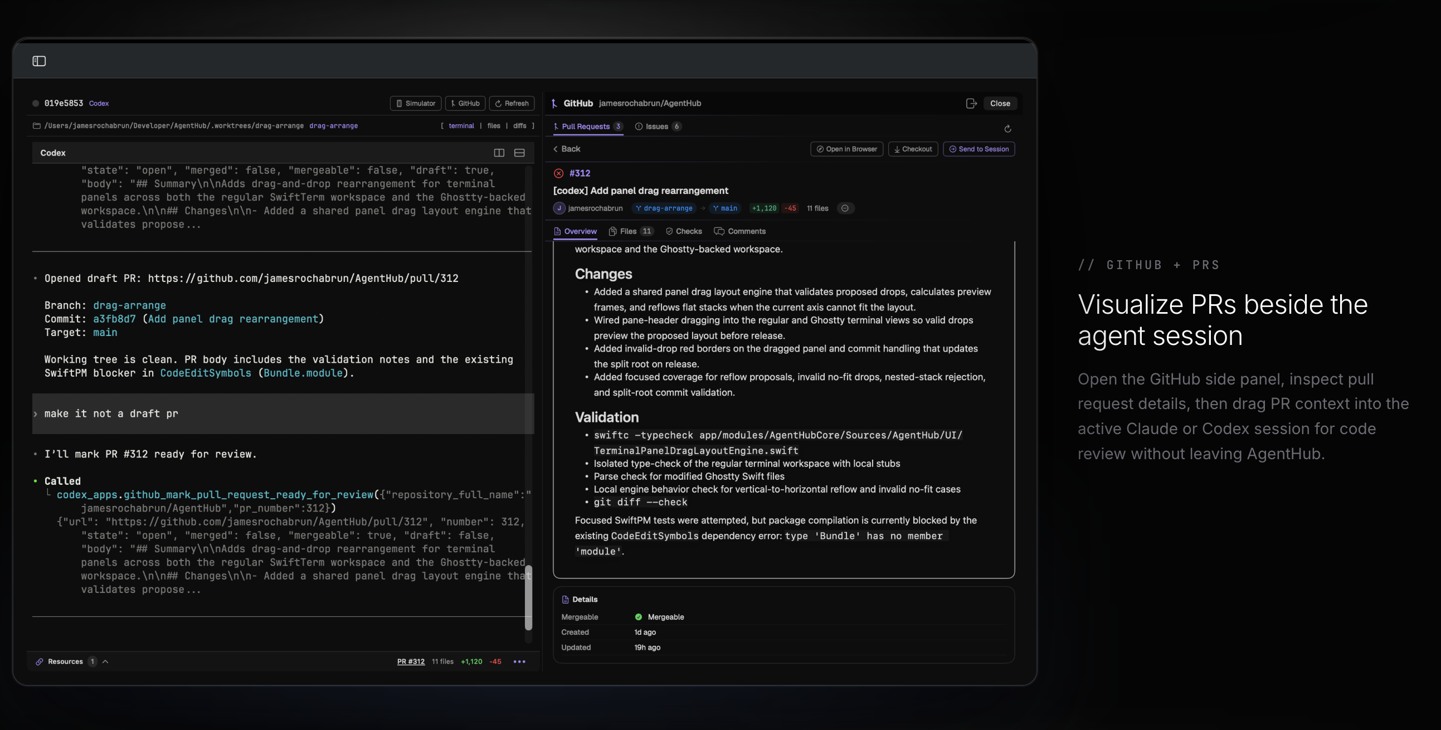This screenshot has width=1441, height=730.
Task: Click the PR title '[codex] Add panel drag rearrangement'
Action: click(640, 191)
